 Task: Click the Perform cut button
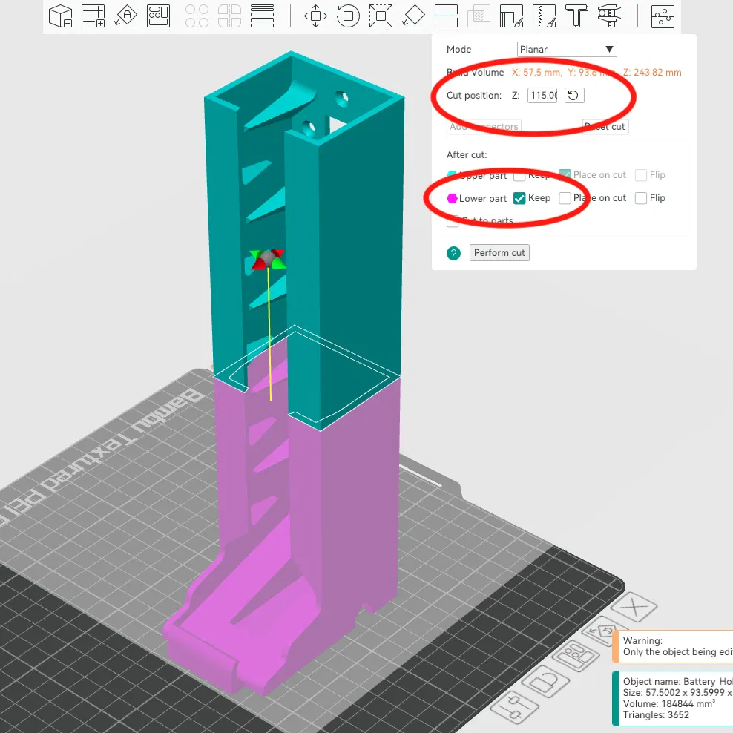(499, 253)
